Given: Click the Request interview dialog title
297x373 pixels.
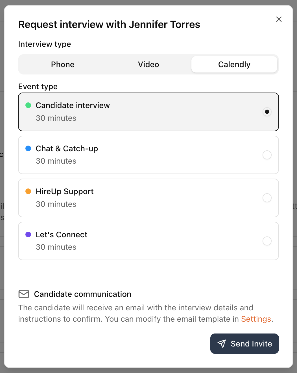Looking at the screenshot, I should (109, 25).
